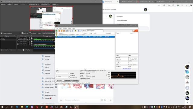Click the magnifier icon in SA-MP toolbar
This screenshot has width=193, height=109.
pyautogui.click(x=81, y=31)
